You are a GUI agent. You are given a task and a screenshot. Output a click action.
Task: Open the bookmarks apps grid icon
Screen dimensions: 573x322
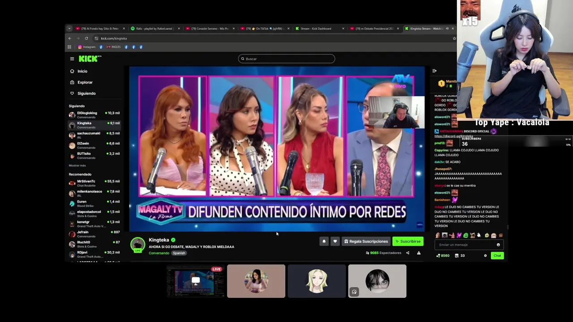tap(69, 47)
